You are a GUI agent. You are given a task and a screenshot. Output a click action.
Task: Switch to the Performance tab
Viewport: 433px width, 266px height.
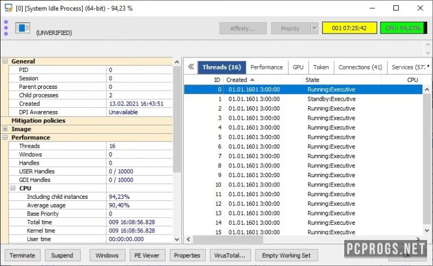click(x=267, y=67)
